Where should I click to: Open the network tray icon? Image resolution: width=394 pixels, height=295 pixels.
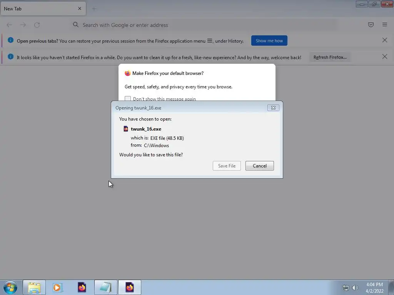pyautogui.click(x=346, y=288)
